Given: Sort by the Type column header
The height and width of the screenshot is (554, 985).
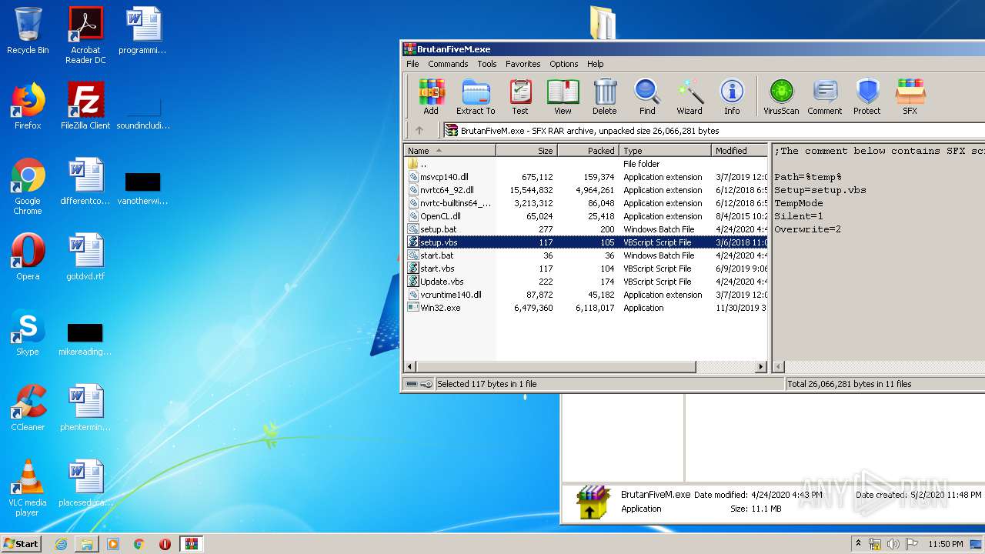Looking at the screenshot, I should (x=665, y=151).
